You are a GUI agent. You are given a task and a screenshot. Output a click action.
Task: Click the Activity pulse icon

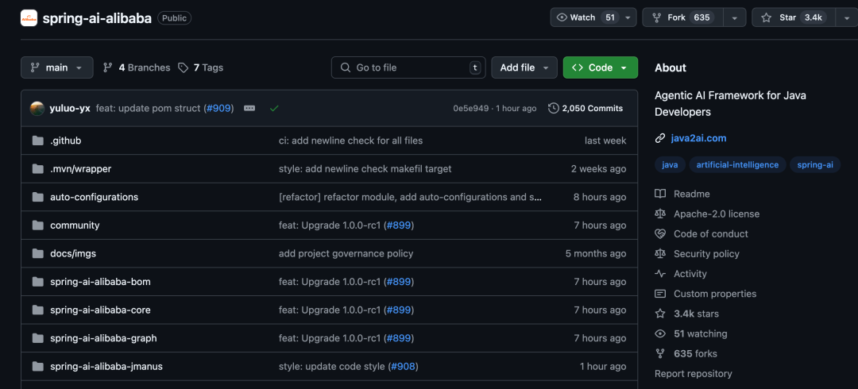(x=660, y=274)
